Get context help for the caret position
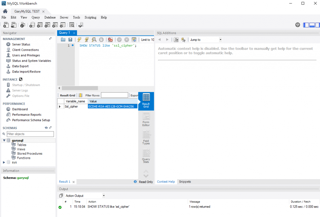The height and width of the screenshot is (217, 320). pyautogui.click(x=176, y=40)
